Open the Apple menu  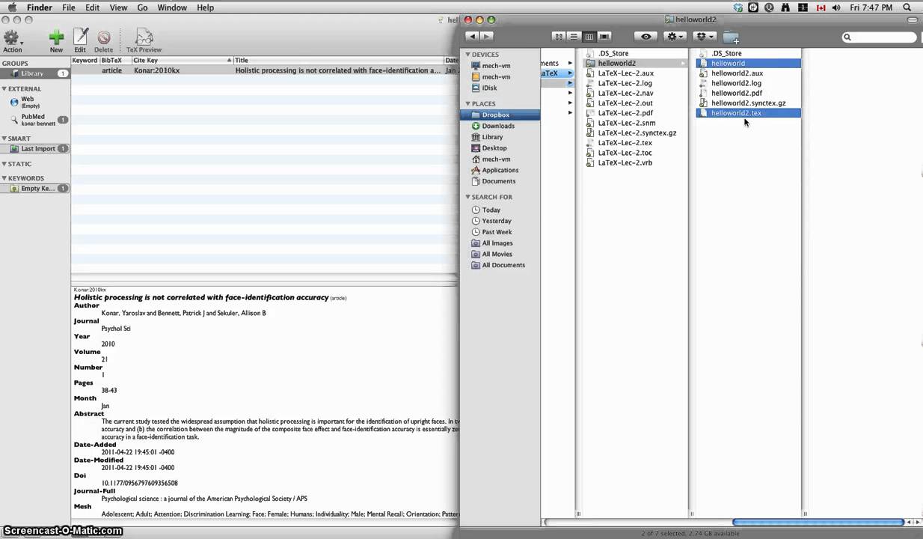[11, 7]
